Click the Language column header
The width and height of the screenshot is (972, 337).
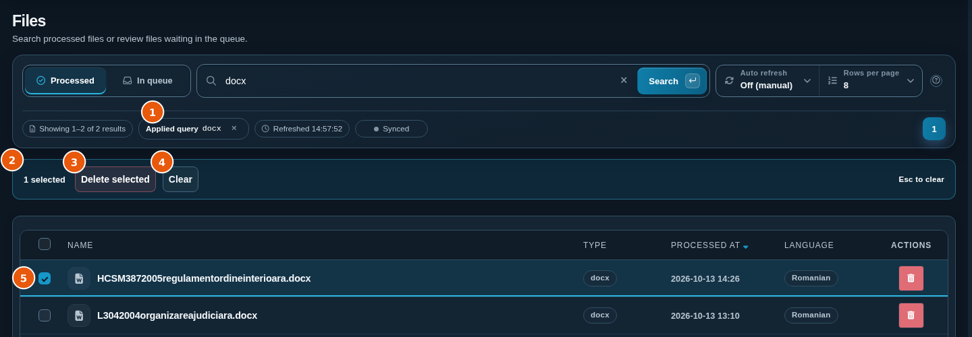coord(809,245)
